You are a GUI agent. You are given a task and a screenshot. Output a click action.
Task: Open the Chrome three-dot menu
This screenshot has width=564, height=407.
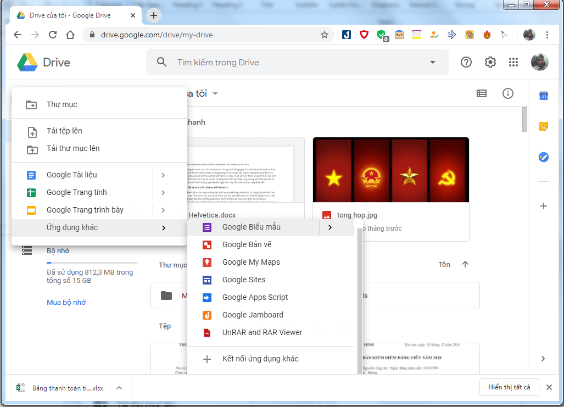[547, 35]
